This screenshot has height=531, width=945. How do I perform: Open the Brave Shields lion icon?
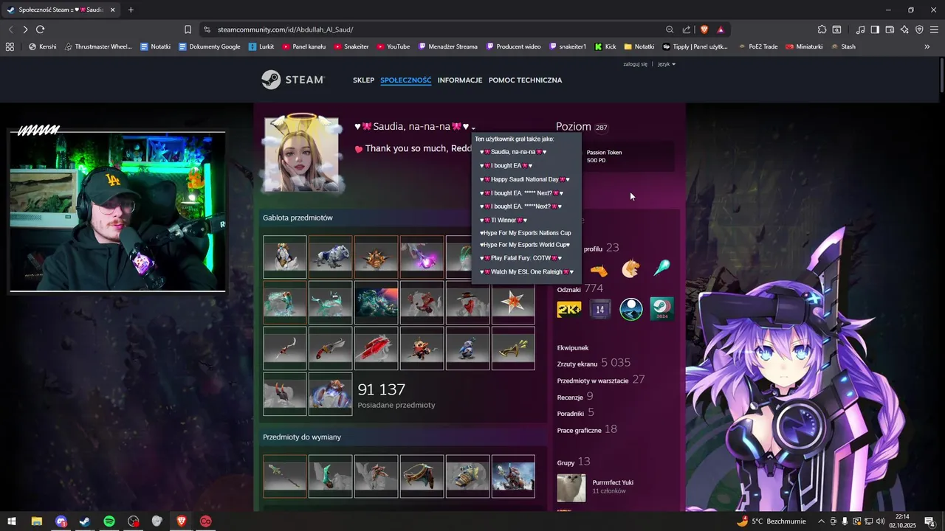click(704, 29)
